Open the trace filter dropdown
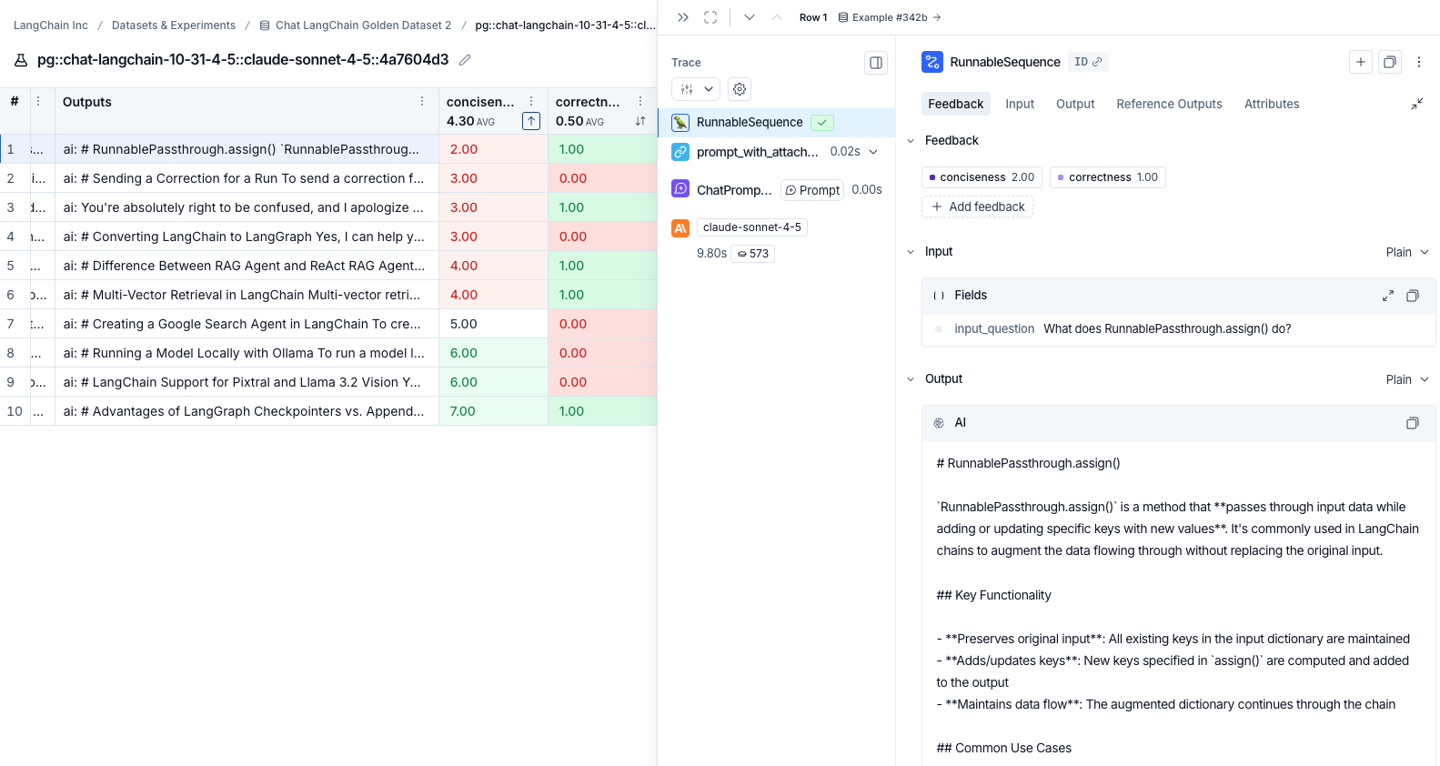Screen dimensions: 1440x766 (x=696, y=89)
